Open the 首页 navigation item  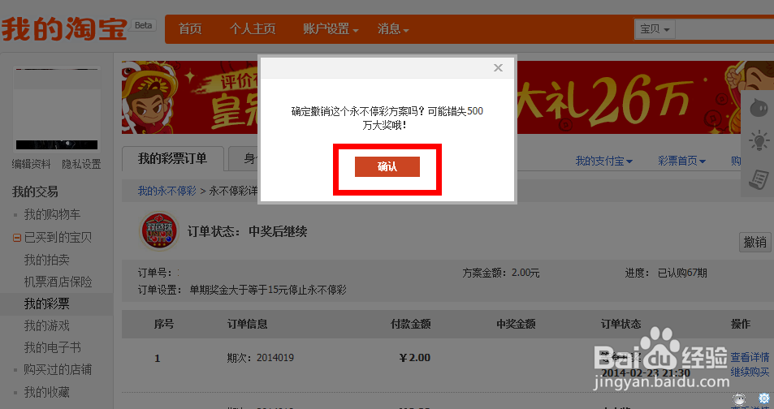point(190,28)
